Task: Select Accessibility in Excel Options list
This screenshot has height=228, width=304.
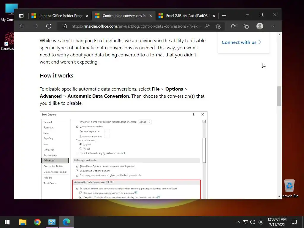Action: click(x=50, y=155)
